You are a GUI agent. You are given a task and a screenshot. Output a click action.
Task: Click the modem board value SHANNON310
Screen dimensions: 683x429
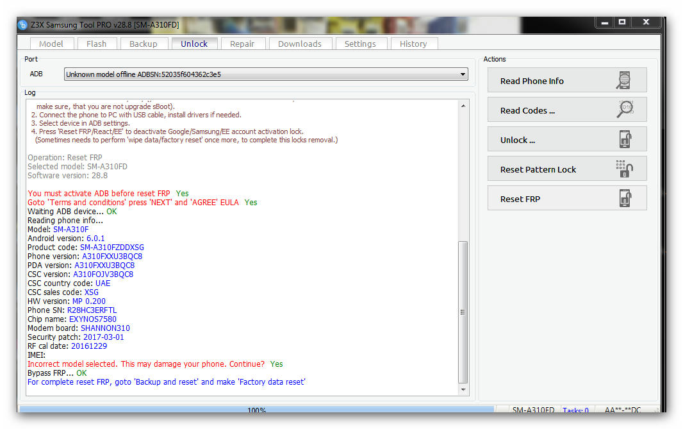(106, 328)
